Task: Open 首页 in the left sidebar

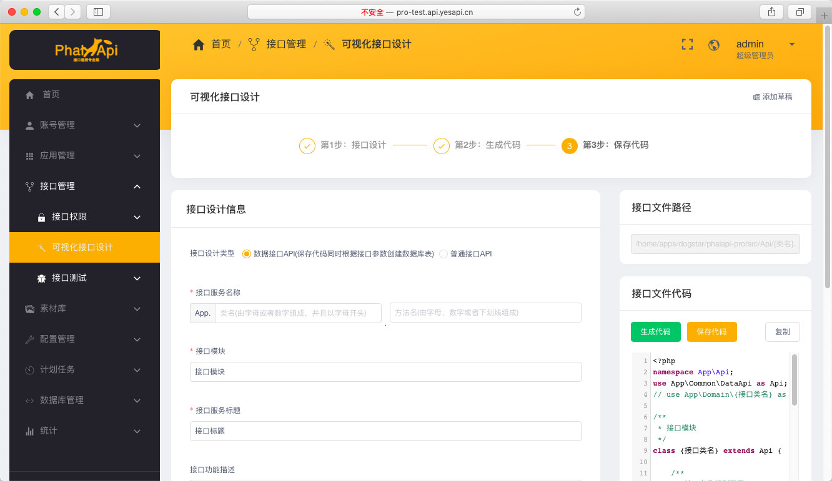Action: tap(51, 95)
